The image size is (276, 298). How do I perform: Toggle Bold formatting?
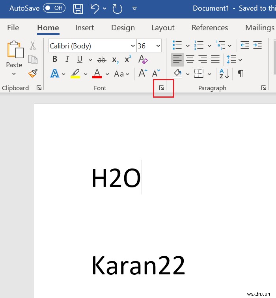[x=55, y=59]
